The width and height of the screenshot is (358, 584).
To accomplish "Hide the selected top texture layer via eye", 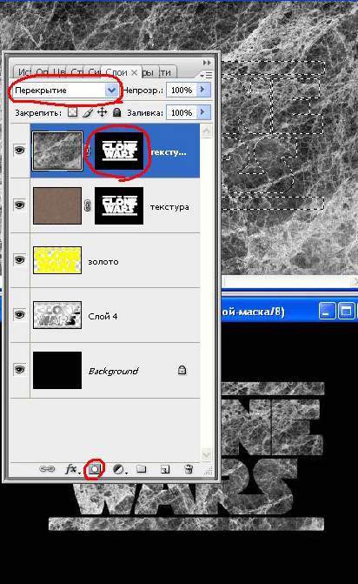I will click(x=19, y=151).
